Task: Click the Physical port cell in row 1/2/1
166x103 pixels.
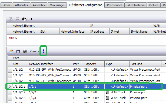Action: point(145,87)
